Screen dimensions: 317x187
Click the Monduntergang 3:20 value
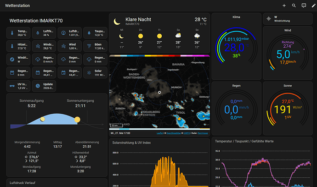[80, 171]
